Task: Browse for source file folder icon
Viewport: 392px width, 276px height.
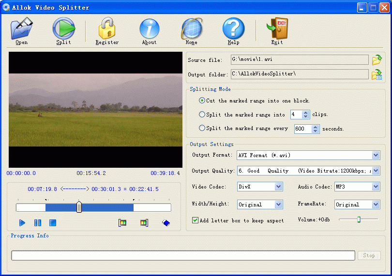Action: point(377,60)
